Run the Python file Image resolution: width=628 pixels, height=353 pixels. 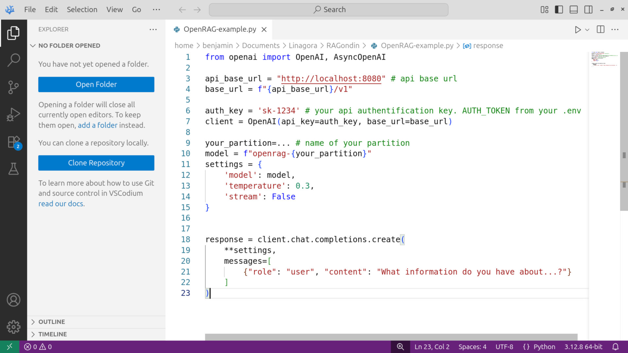(x=578, y=30)
